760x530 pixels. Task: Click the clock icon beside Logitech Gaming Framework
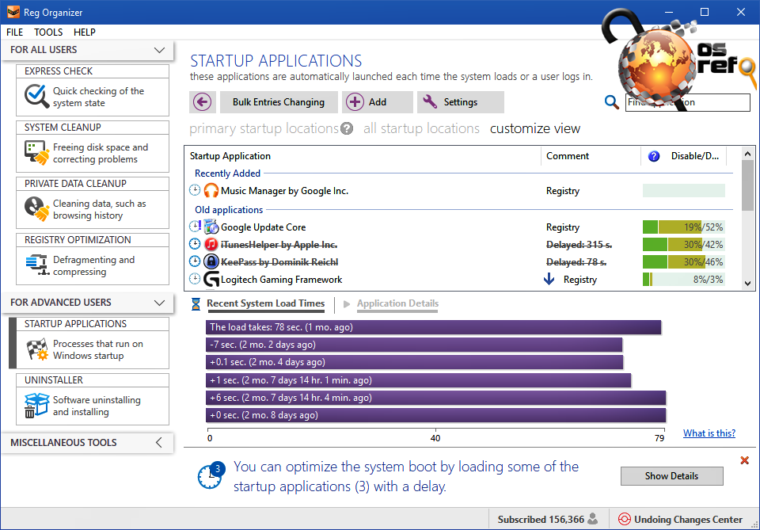[x=195, y=279]
